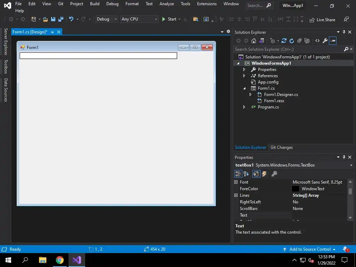The image size is (356, 267).
Task: Toggle the Properties view button in Properties panel
Action: 256,174
